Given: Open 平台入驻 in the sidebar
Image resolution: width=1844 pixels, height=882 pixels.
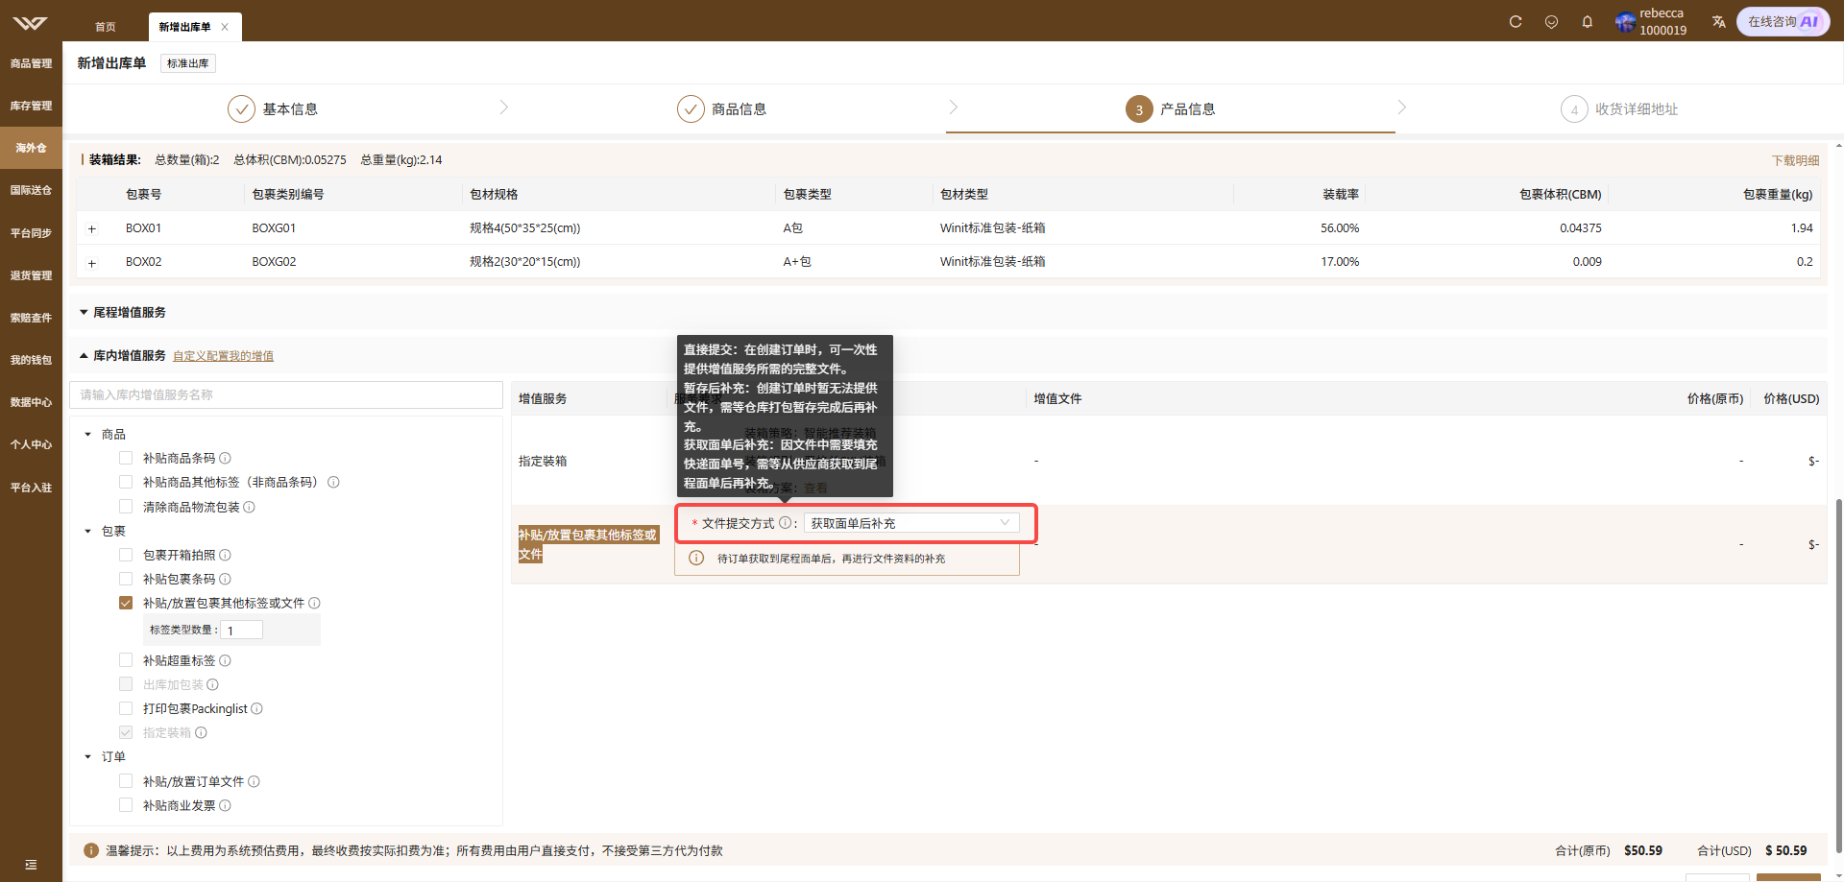Looking at the screenshot, I should click(31, 488).
